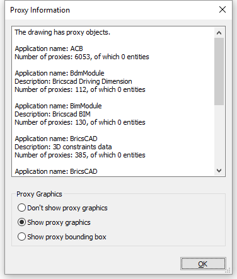Click 'Description: Bricscad BIM' line
Image resolution: width=237 pixels, height=279 pixels.
tap(52, 114)
